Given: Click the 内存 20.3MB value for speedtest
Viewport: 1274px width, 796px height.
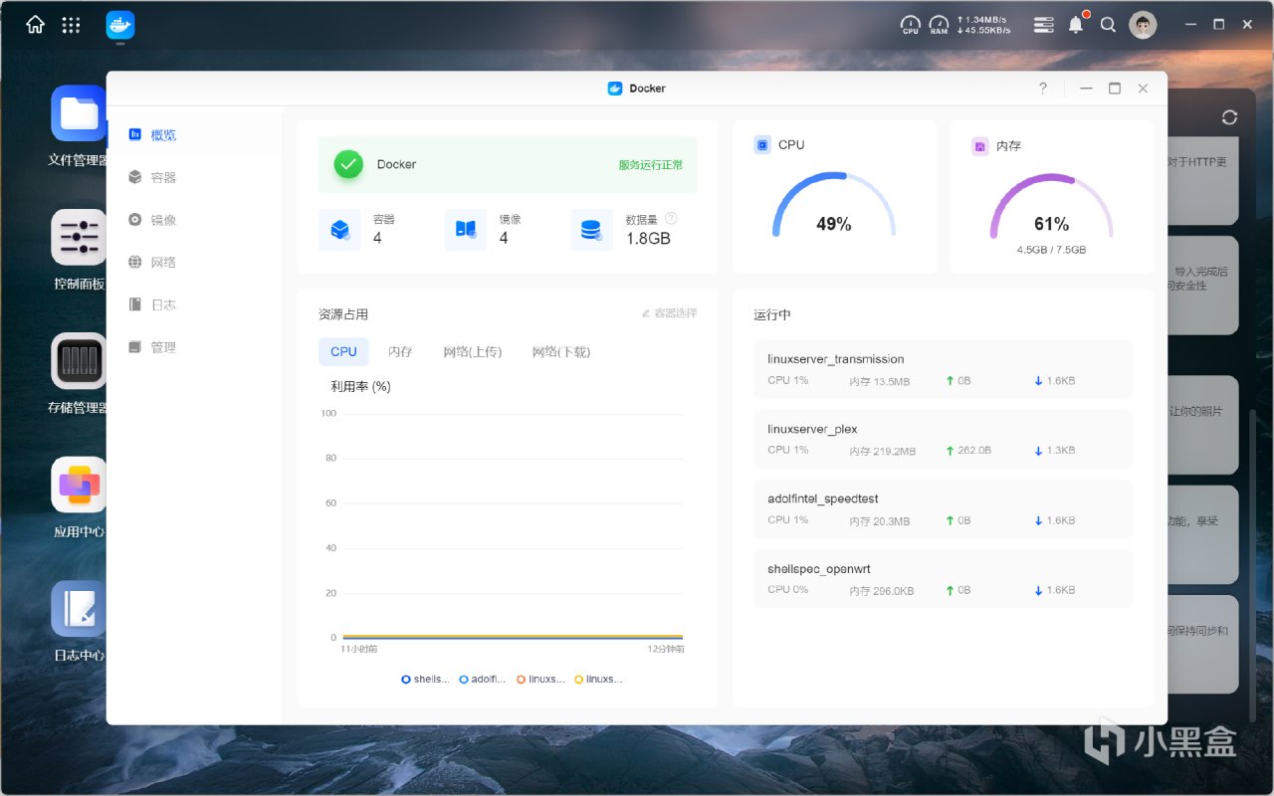Looking at the screenshot, I should click(x=880, y=521).
